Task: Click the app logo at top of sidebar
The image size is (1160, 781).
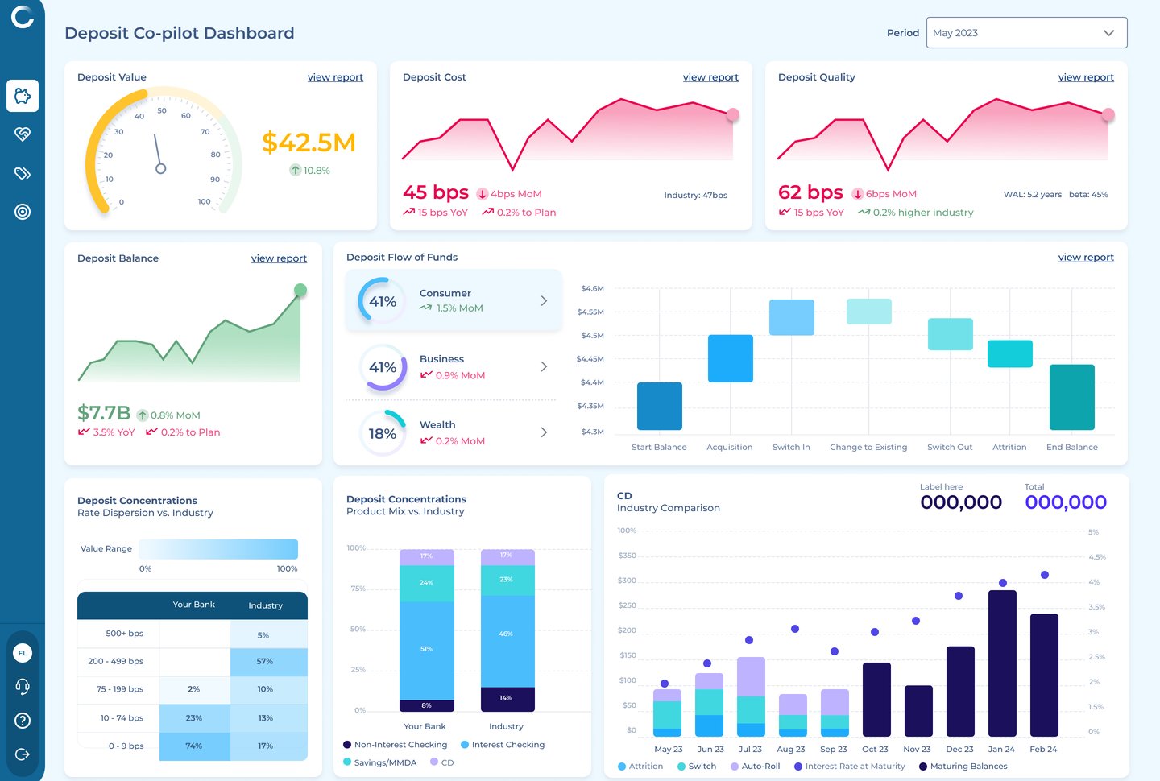Action: [23, 16]
